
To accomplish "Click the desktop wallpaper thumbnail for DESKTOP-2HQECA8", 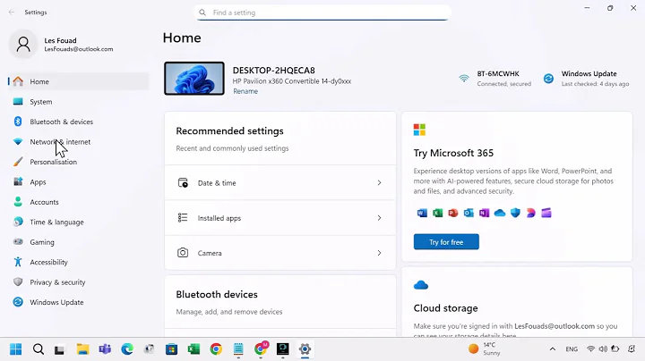I will (194, 79).
